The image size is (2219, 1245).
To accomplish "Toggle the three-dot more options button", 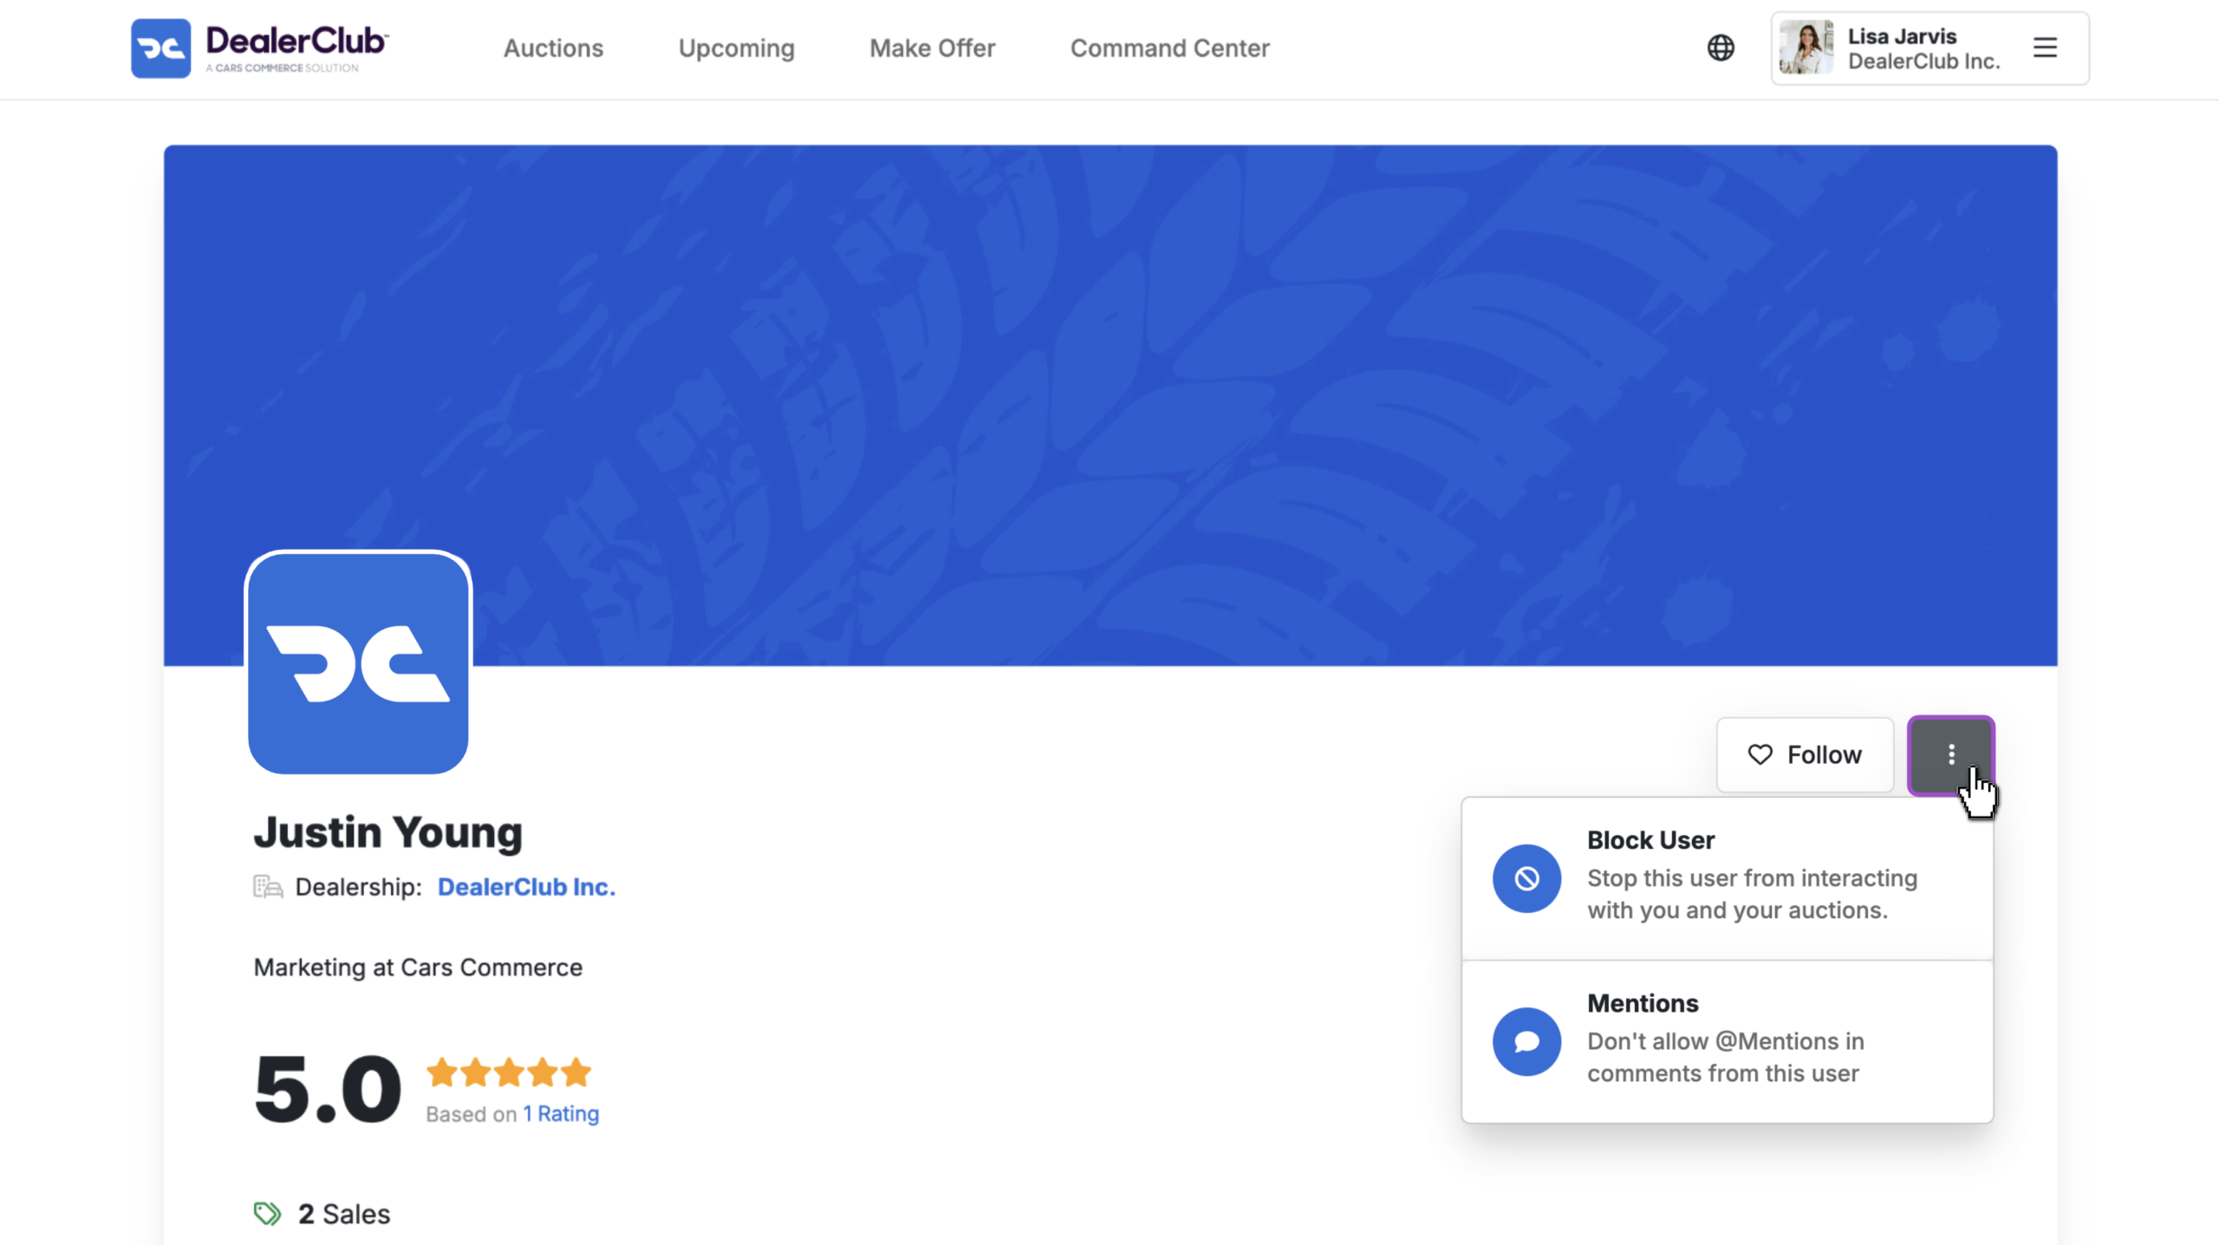I will coord(1951,754).
